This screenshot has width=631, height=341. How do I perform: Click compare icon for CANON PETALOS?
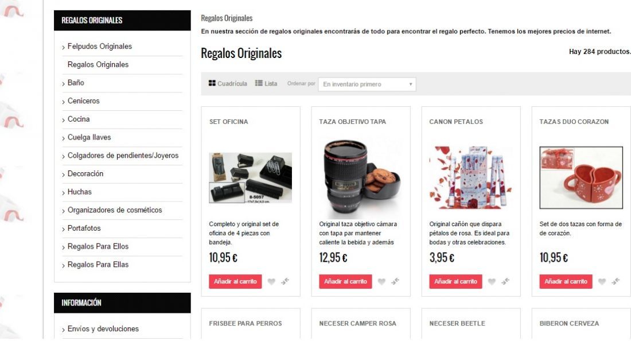point(505,281)
